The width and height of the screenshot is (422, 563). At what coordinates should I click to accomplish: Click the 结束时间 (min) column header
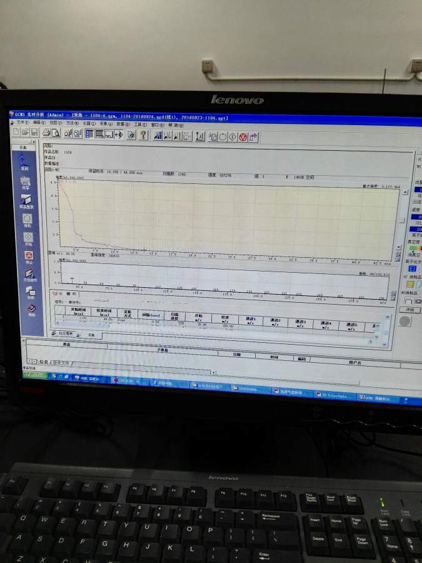[103, 312]
